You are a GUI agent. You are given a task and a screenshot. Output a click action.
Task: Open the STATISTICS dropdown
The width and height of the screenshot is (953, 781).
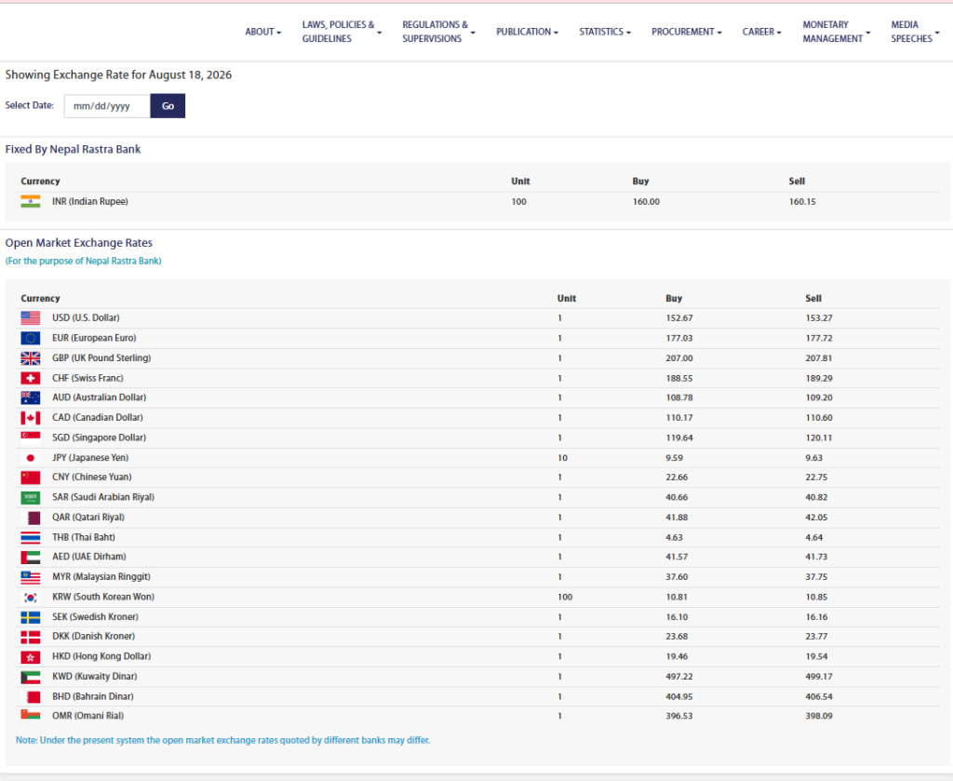click(605, 32)
